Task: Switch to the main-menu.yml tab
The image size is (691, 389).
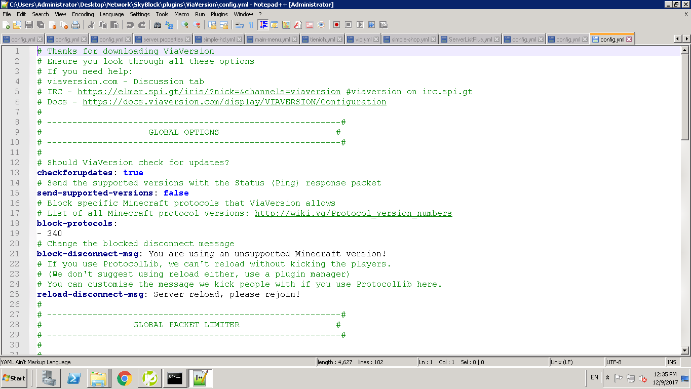Action: [x=272, y=40]
